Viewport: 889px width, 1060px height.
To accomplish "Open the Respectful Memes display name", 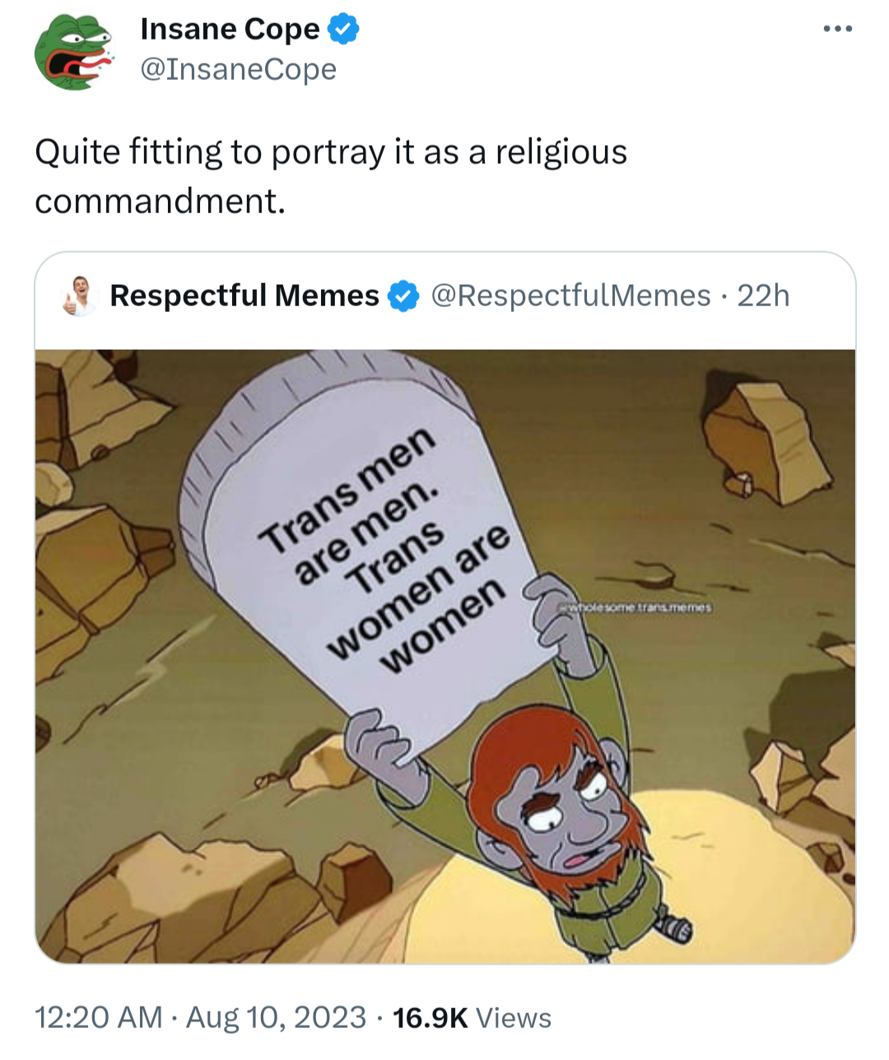I will point(244,295).
